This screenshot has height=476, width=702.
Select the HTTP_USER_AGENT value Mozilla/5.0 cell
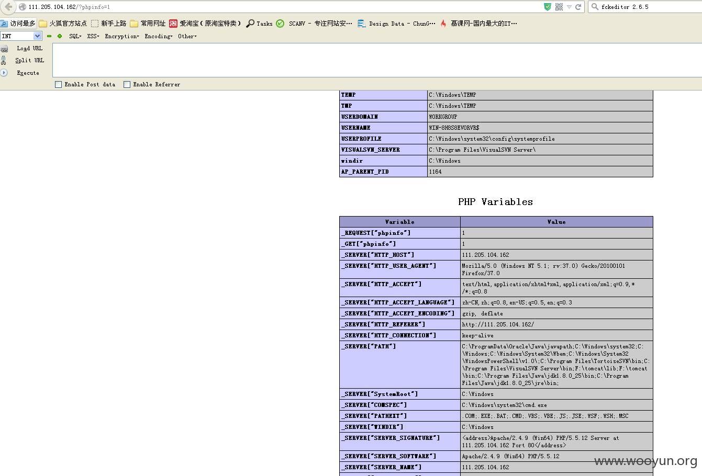coord(556,269)
